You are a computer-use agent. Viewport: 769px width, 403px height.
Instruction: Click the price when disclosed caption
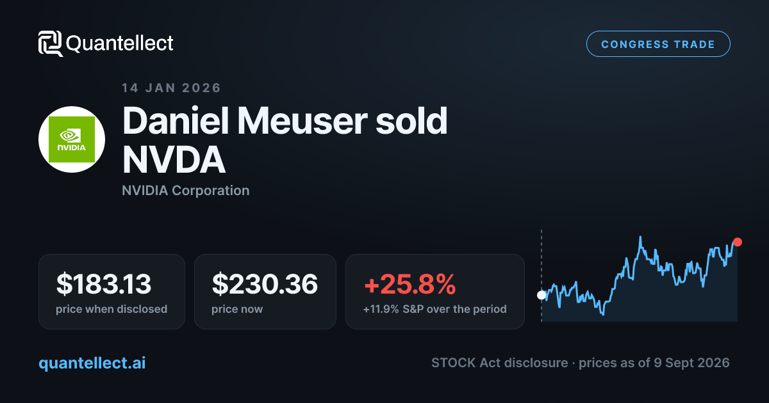click(x=112, y=309)
